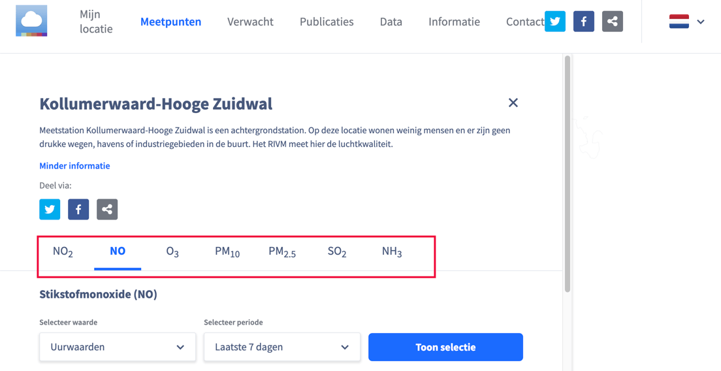The width and height of the screenshot is (721, 371).
Task: Show the PM2.5 measurements tab
Action: pos(282,252)
